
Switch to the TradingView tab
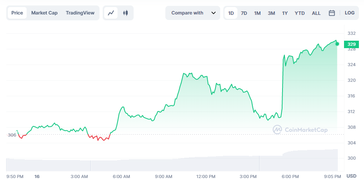(80, 13)
